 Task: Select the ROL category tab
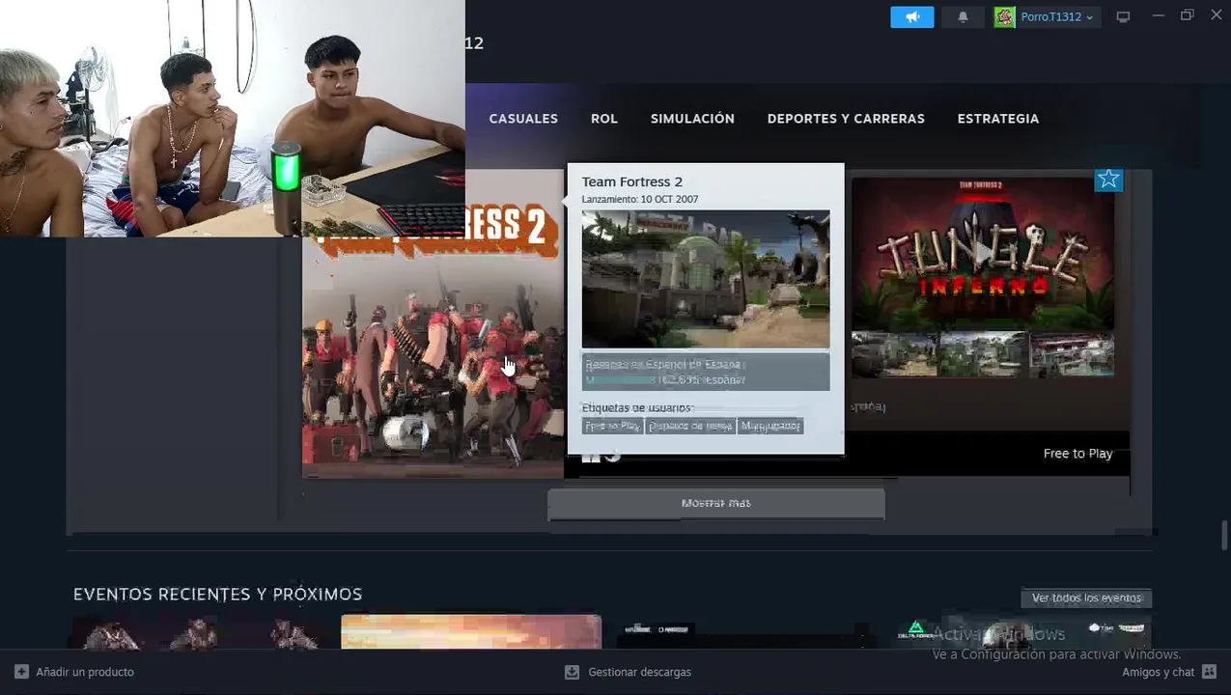click(604, 119)
